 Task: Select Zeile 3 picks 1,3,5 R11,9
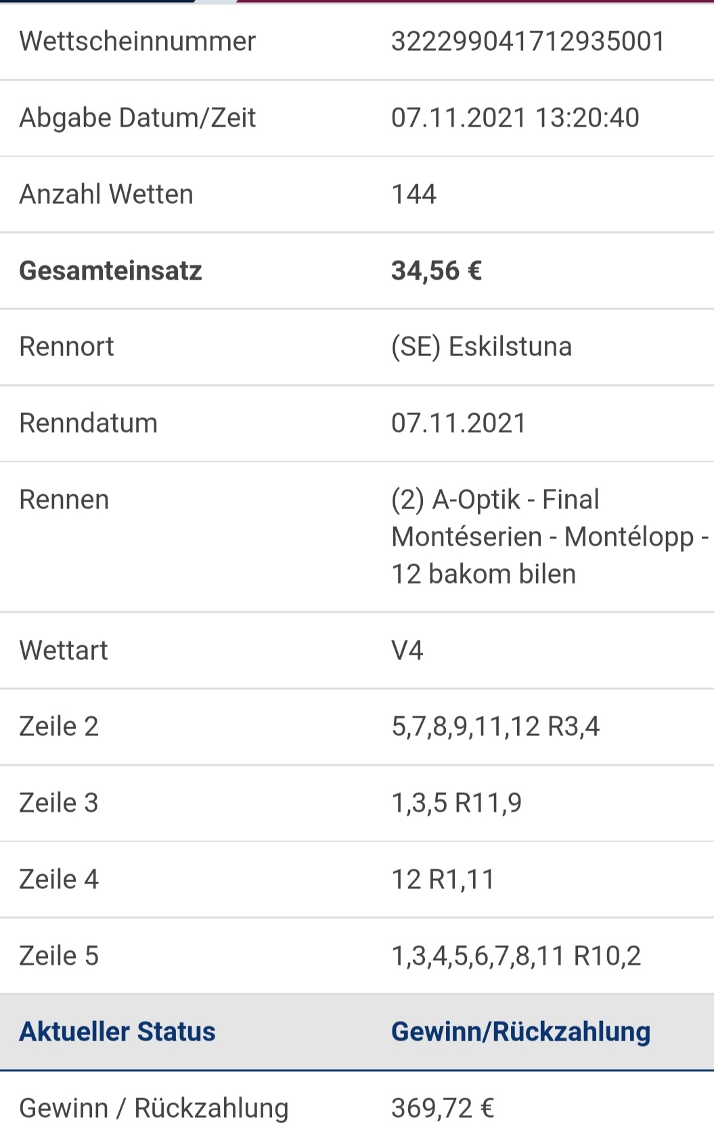click(456, 804)
